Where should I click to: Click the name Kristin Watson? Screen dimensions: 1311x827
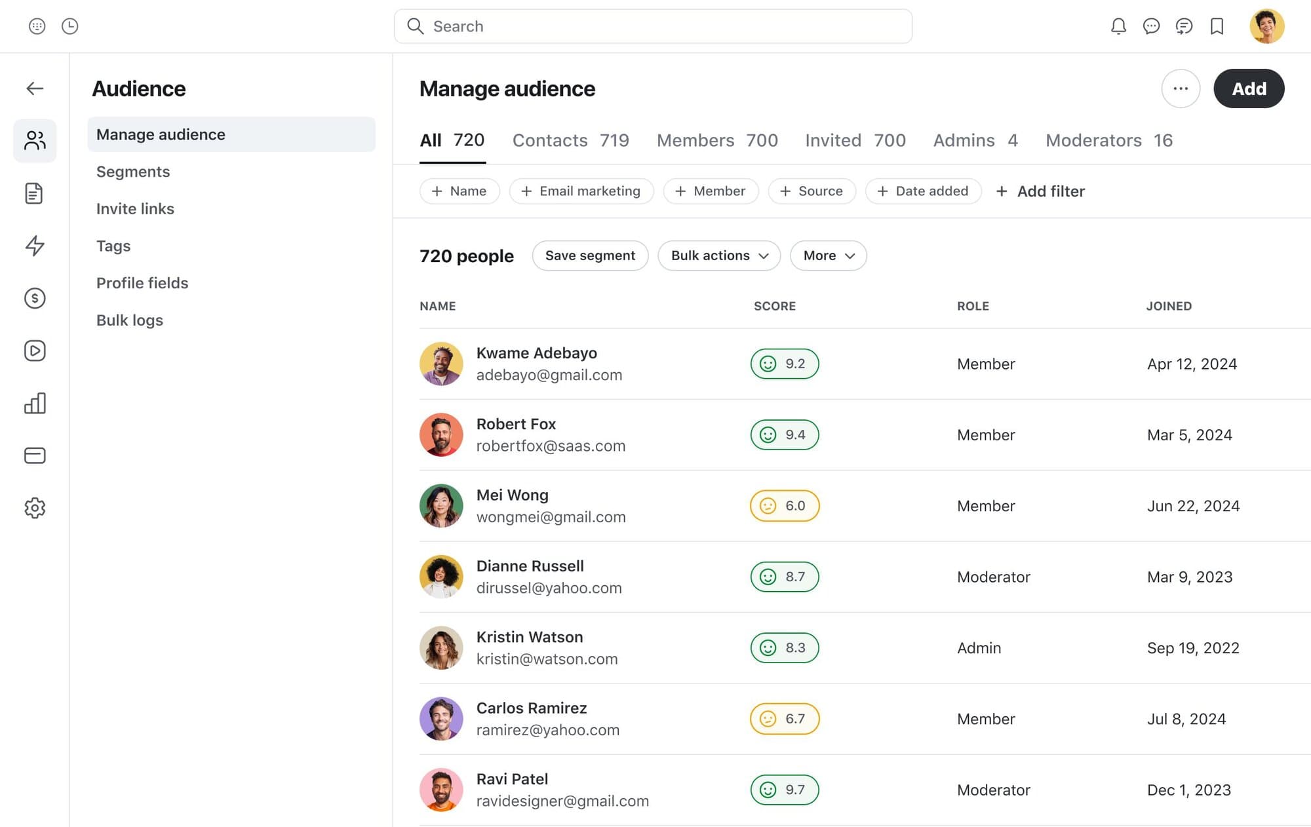pyautogui.click(x=530, y=637)
